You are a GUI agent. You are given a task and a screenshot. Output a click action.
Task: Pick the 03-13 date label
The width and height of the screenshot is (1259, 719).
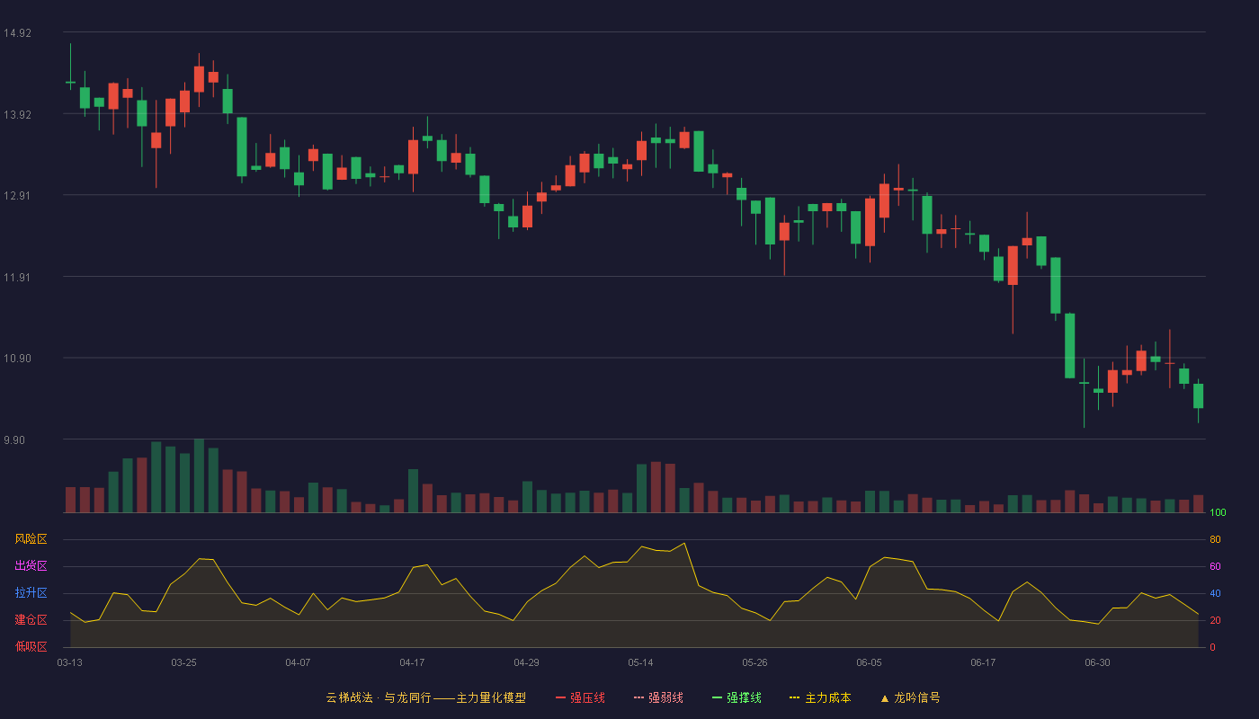click(69, 662)
